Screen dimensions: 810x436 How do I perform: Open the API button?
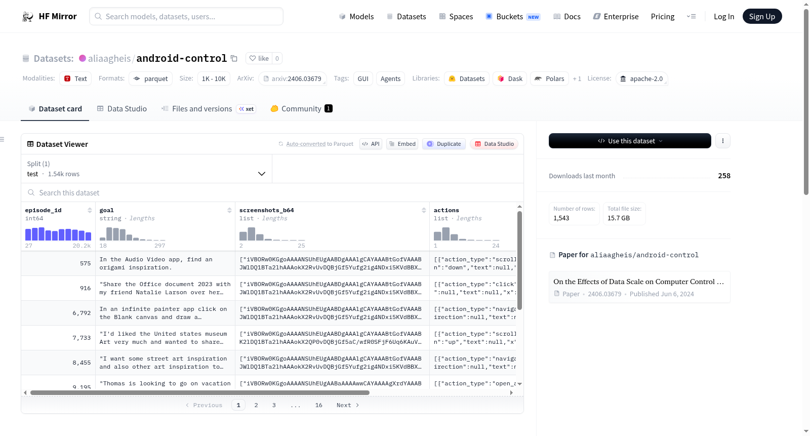[371, 144]
